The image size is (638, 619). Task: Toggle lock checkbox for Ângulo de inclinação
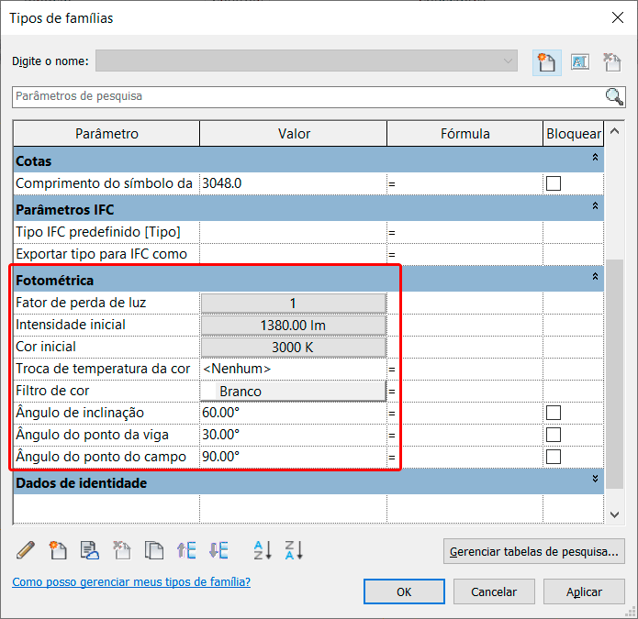[554, 413]
